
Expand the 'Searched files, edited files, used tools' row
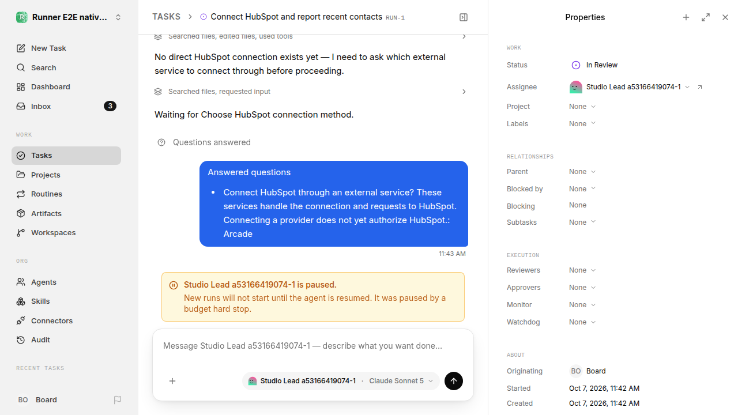(x=311, y=37)
